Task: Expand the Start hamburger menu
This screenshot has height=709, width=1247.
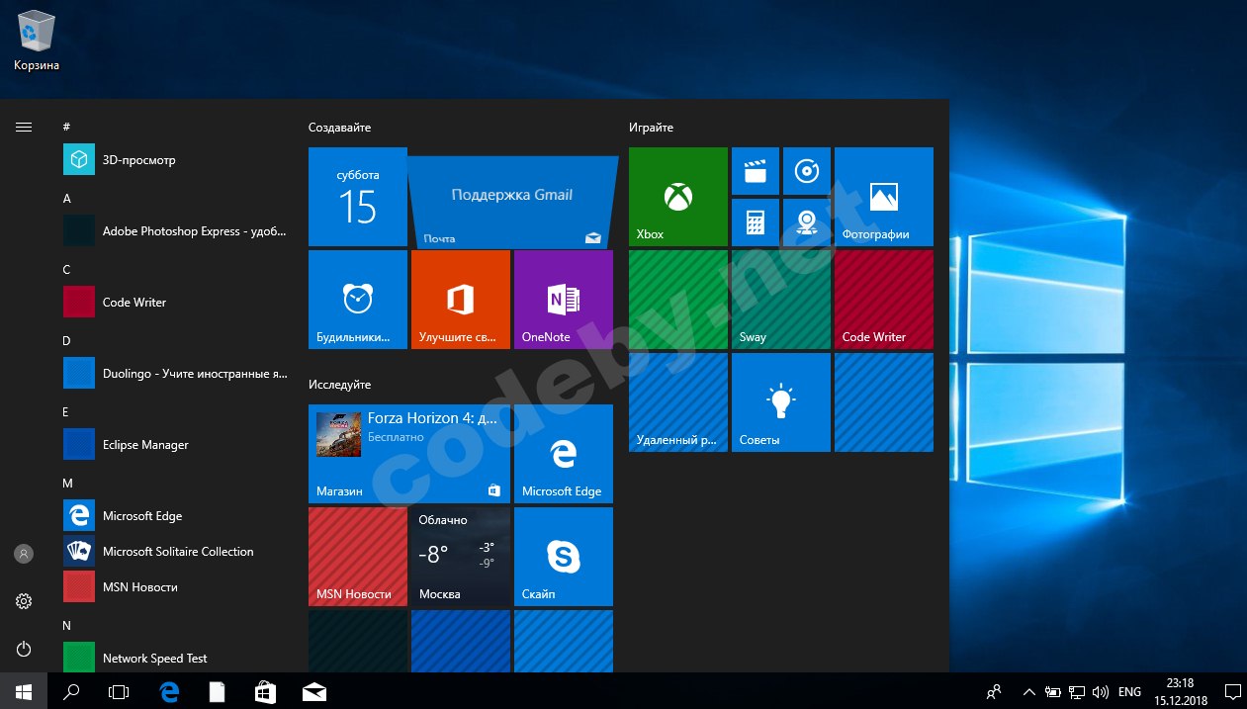Action: click(24, 127)
